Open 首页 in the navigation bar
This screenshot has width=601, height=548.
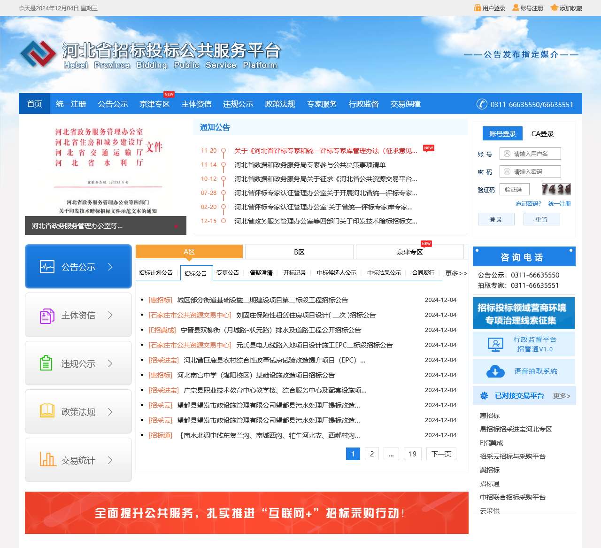click(34, 104)
